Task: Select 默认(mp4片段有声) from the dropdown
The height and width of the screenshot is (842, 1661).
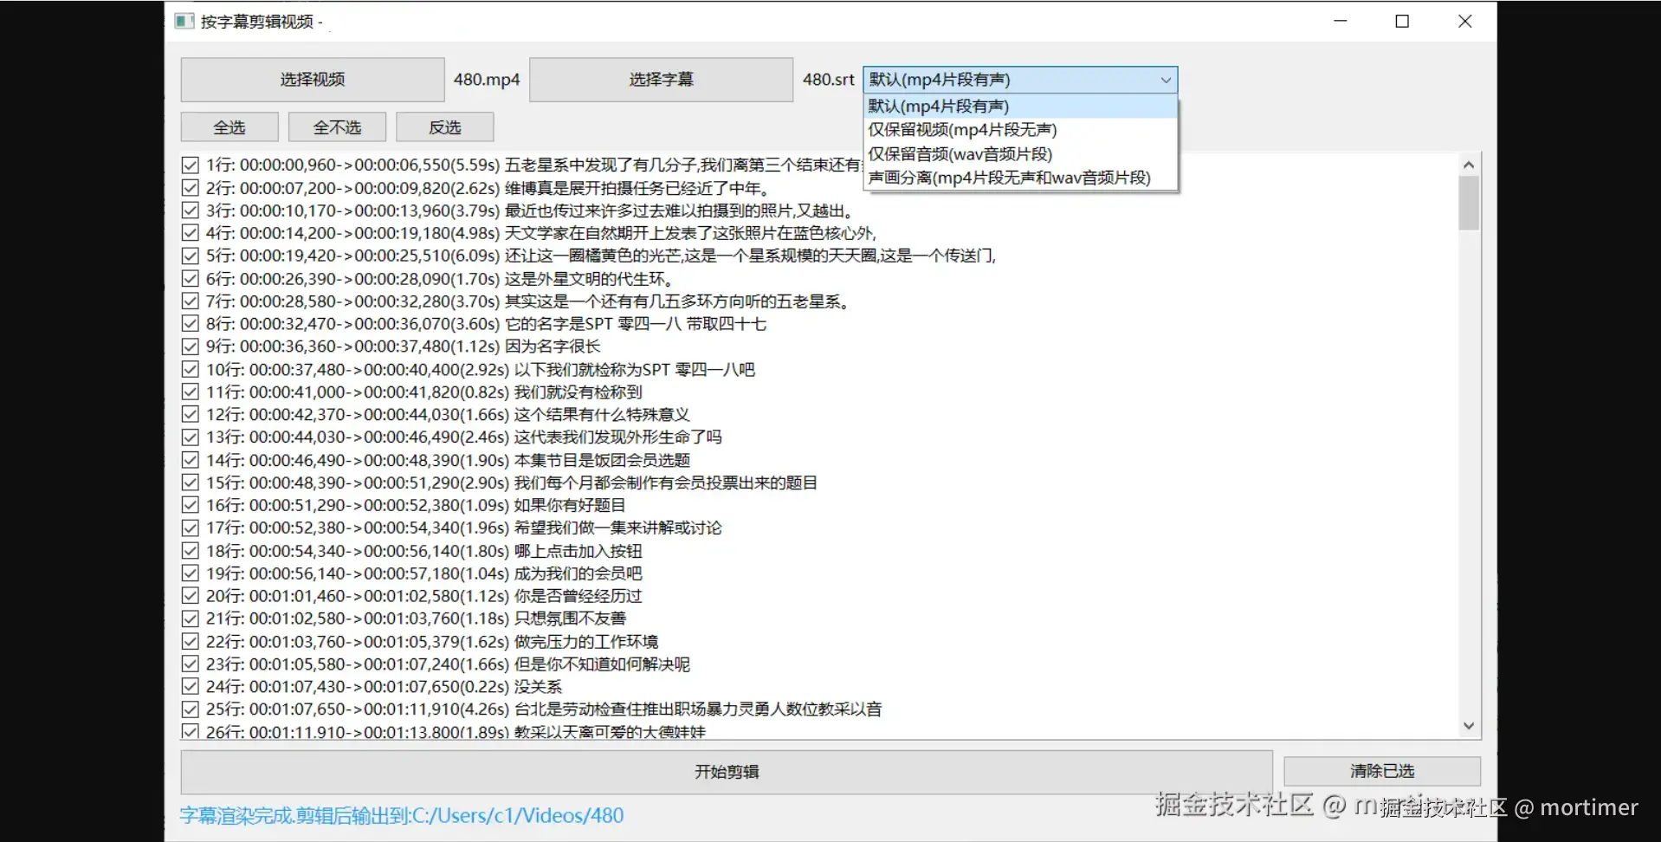Action: pos(938,105)
